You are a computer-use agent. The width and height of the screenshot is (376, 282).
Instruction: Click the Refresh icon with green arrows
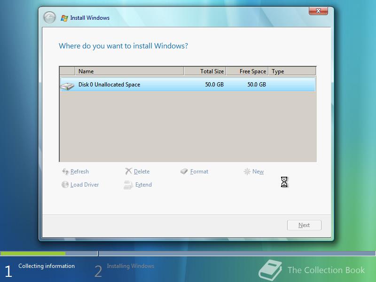(x=64, y=172)
